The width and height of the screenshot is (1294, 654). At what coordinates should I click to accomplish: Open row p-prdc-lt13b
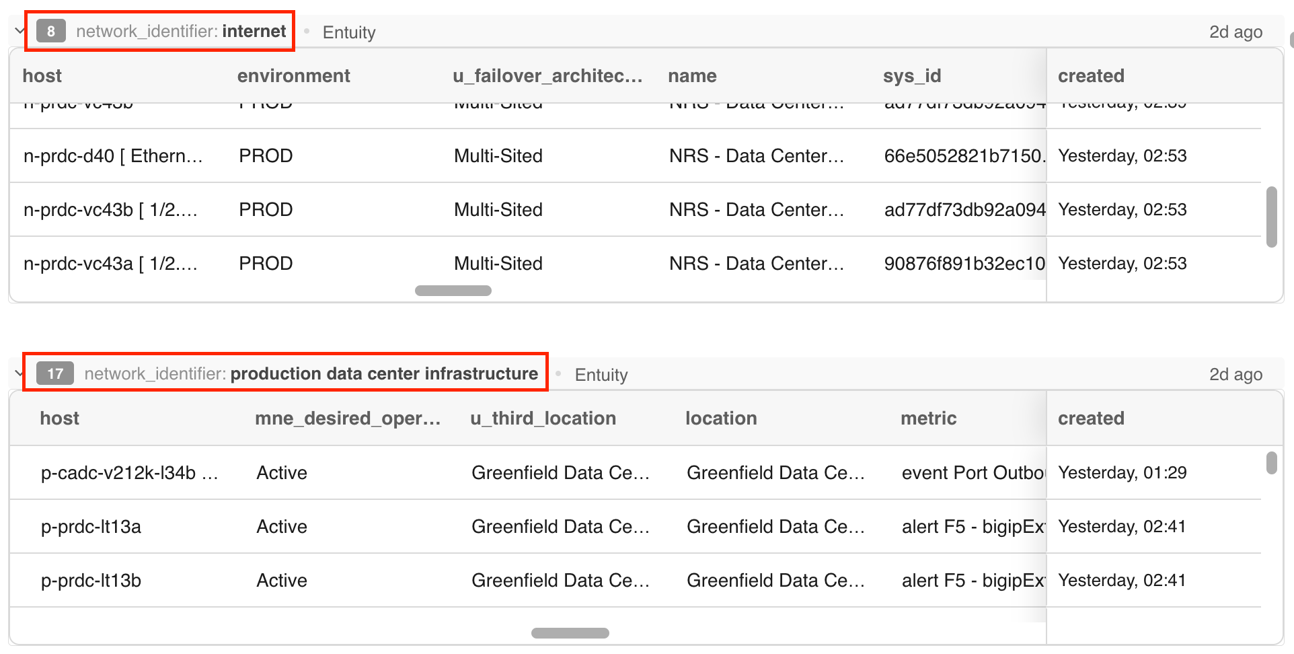click(x=91, y=581)
